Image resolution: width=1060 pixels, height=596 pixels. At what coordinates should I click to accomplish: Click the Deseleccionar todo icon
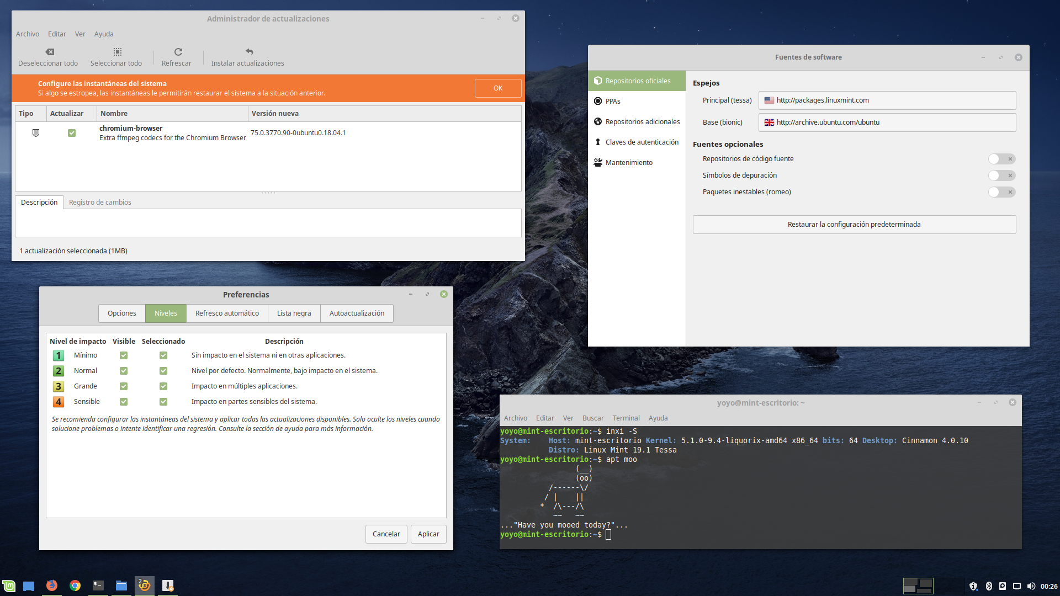(50, 52)
